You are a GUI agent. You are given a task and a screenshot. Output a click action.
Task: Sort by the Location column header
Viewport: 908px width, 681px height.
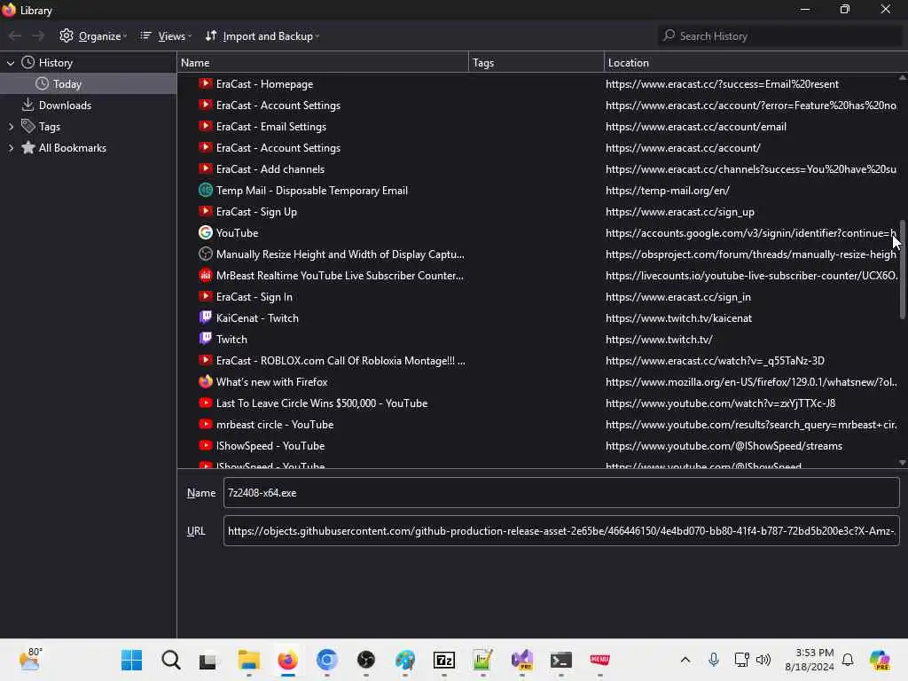coord(755,63)
